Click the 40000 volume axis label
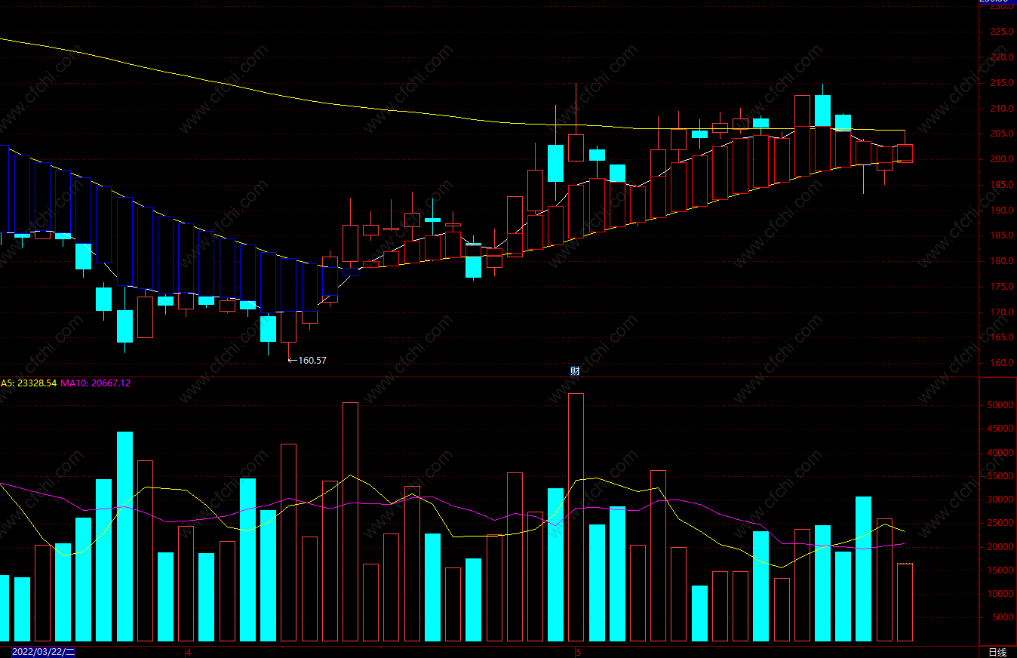The width and height of the screenshot is (1017, 658). click(x=999, y=453)
